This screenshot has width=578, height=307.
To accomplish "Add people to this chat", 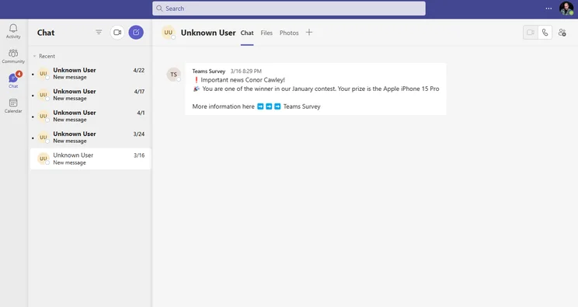I will (562, 33).
